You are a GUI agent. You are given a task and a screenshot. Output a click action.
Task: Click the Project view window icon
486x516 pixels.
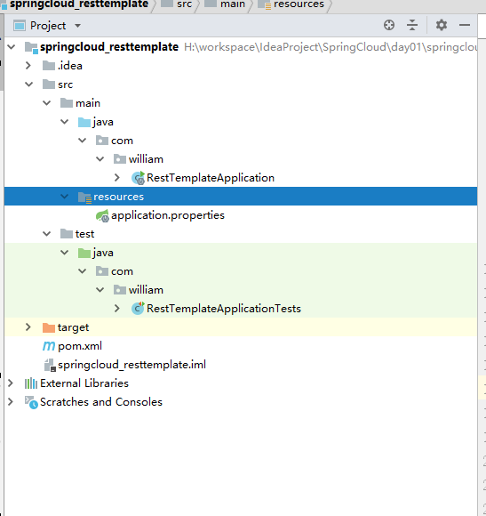(x=20, y=26)
